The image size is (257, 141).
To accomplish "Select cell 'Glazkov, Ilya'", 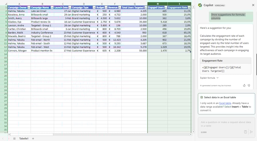I will tap(19, 22).
